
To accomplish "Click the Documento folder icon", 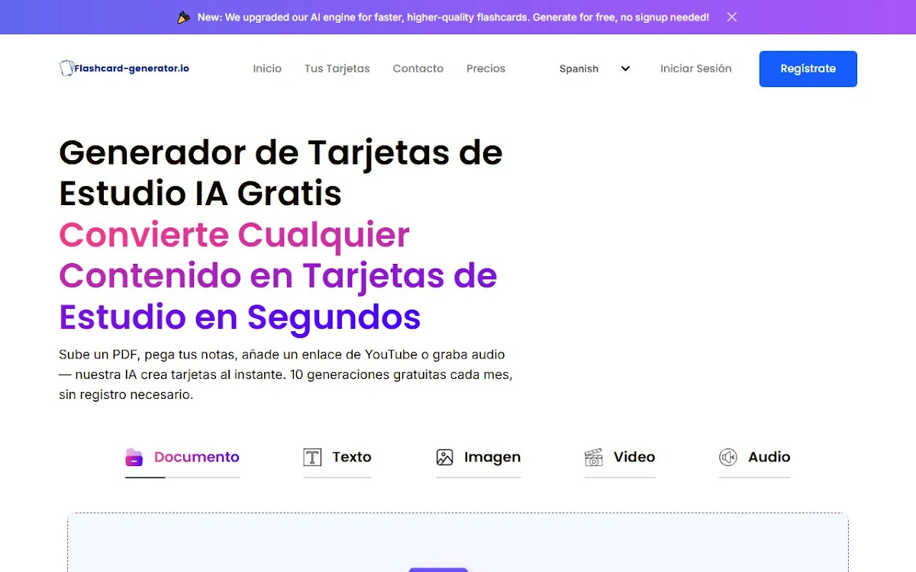I will (134, 458).
